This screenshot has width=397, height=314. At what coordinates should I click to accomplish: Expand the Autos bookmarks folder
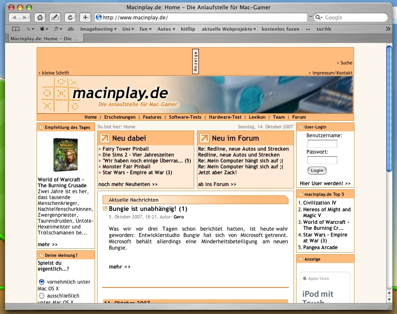tap(166, 29)
